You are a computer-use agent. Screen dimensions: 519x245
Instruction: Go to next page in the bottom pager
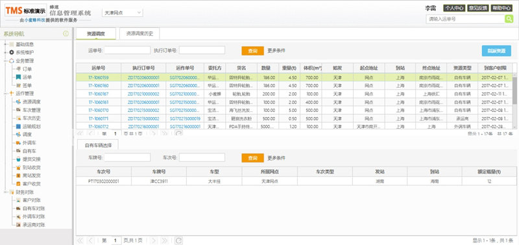153,240
